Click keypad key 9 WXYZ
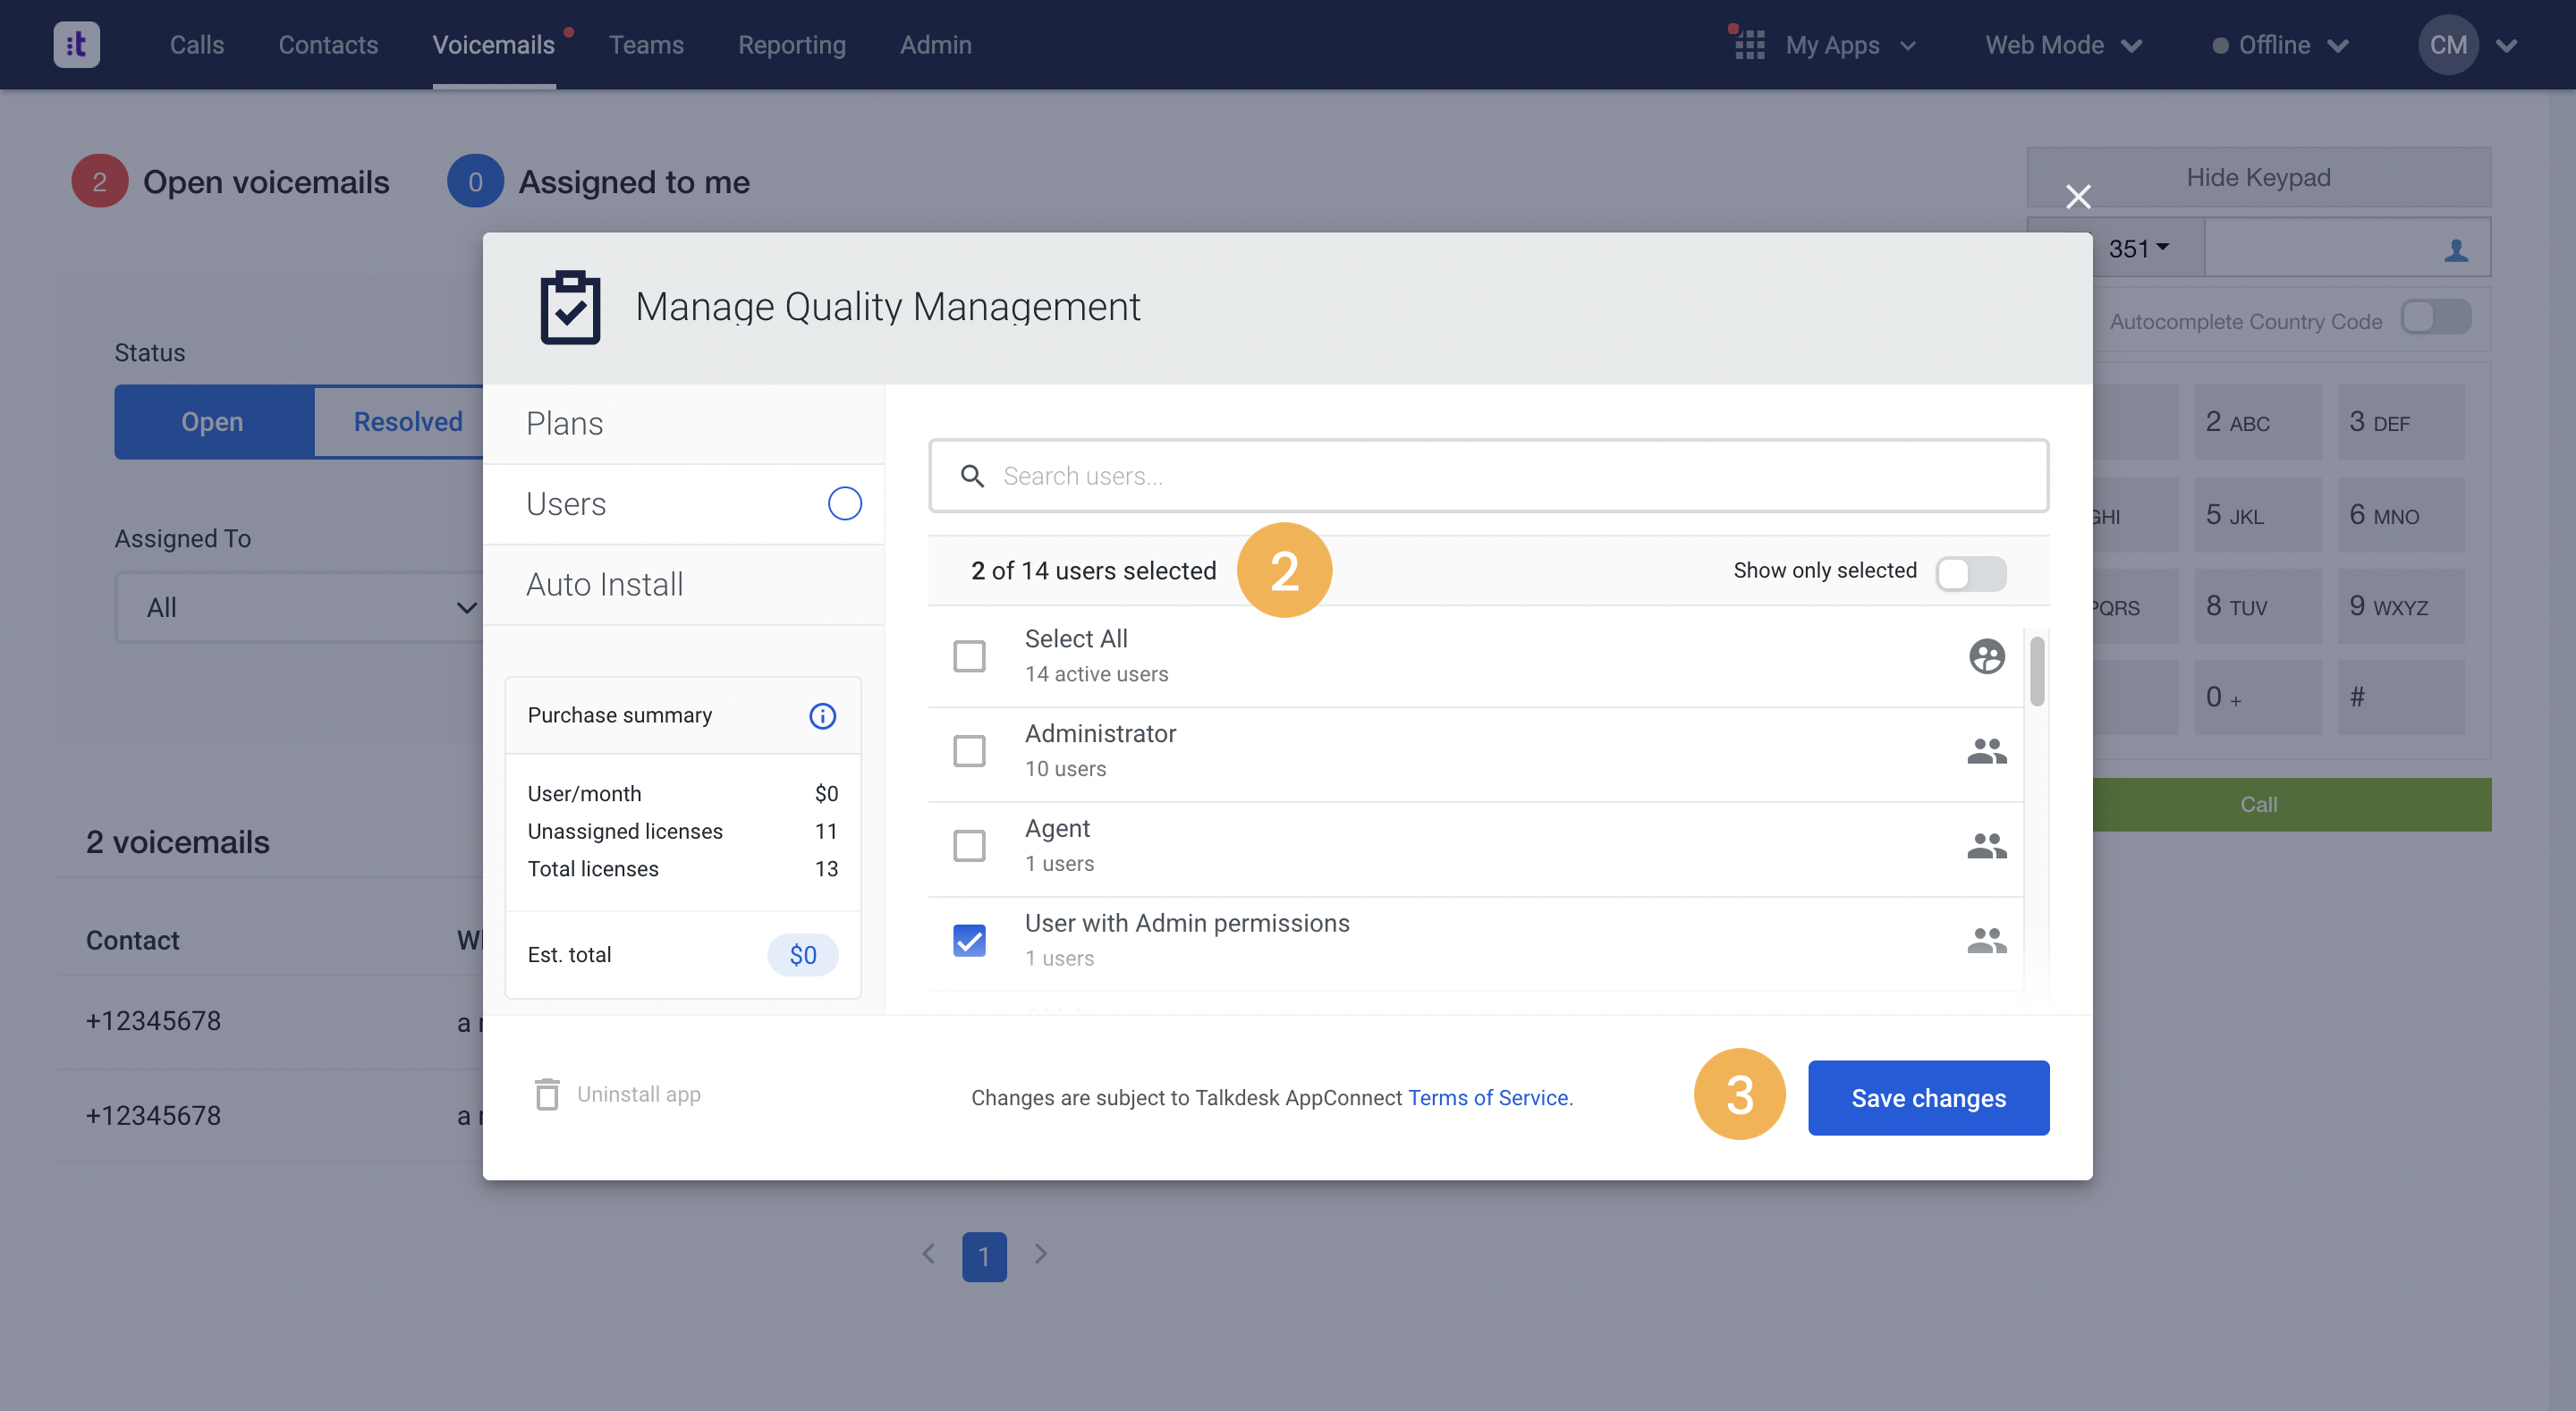Image resolution: width=2576 pixels, height=1411 pixels. (2400, 606)
